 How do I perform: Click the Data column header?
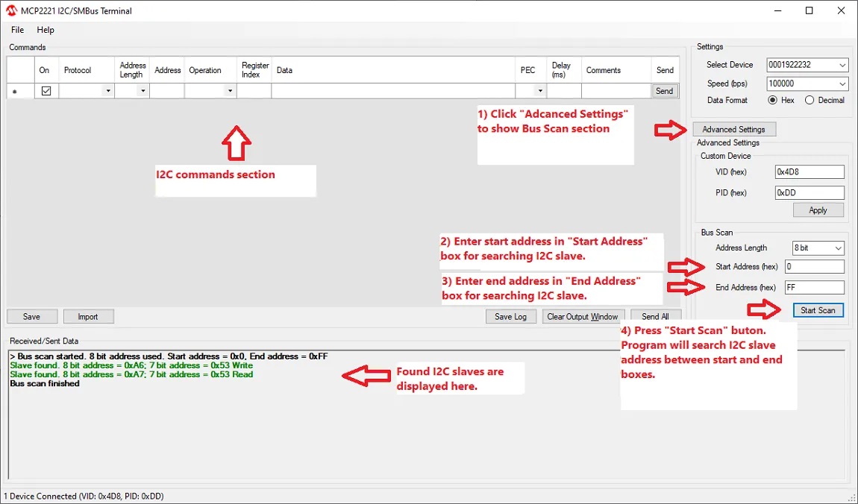tap(393, 70)
